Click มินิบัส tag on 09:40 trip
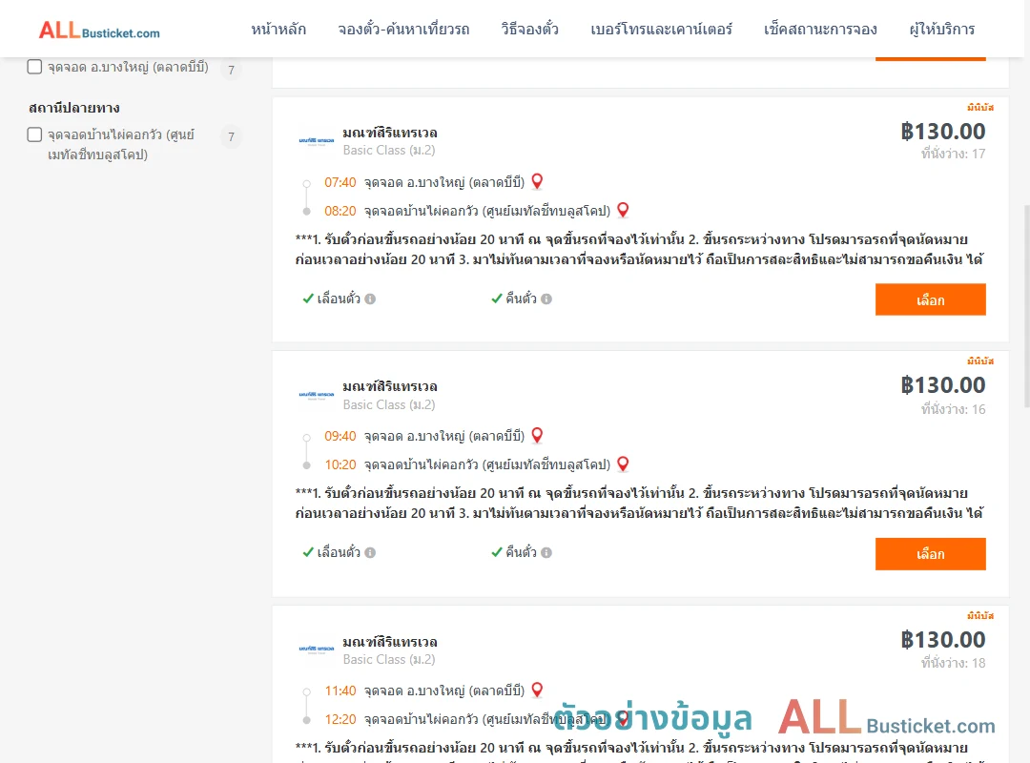The width and height of the screenshot is (1030, 763). (980, 361)
